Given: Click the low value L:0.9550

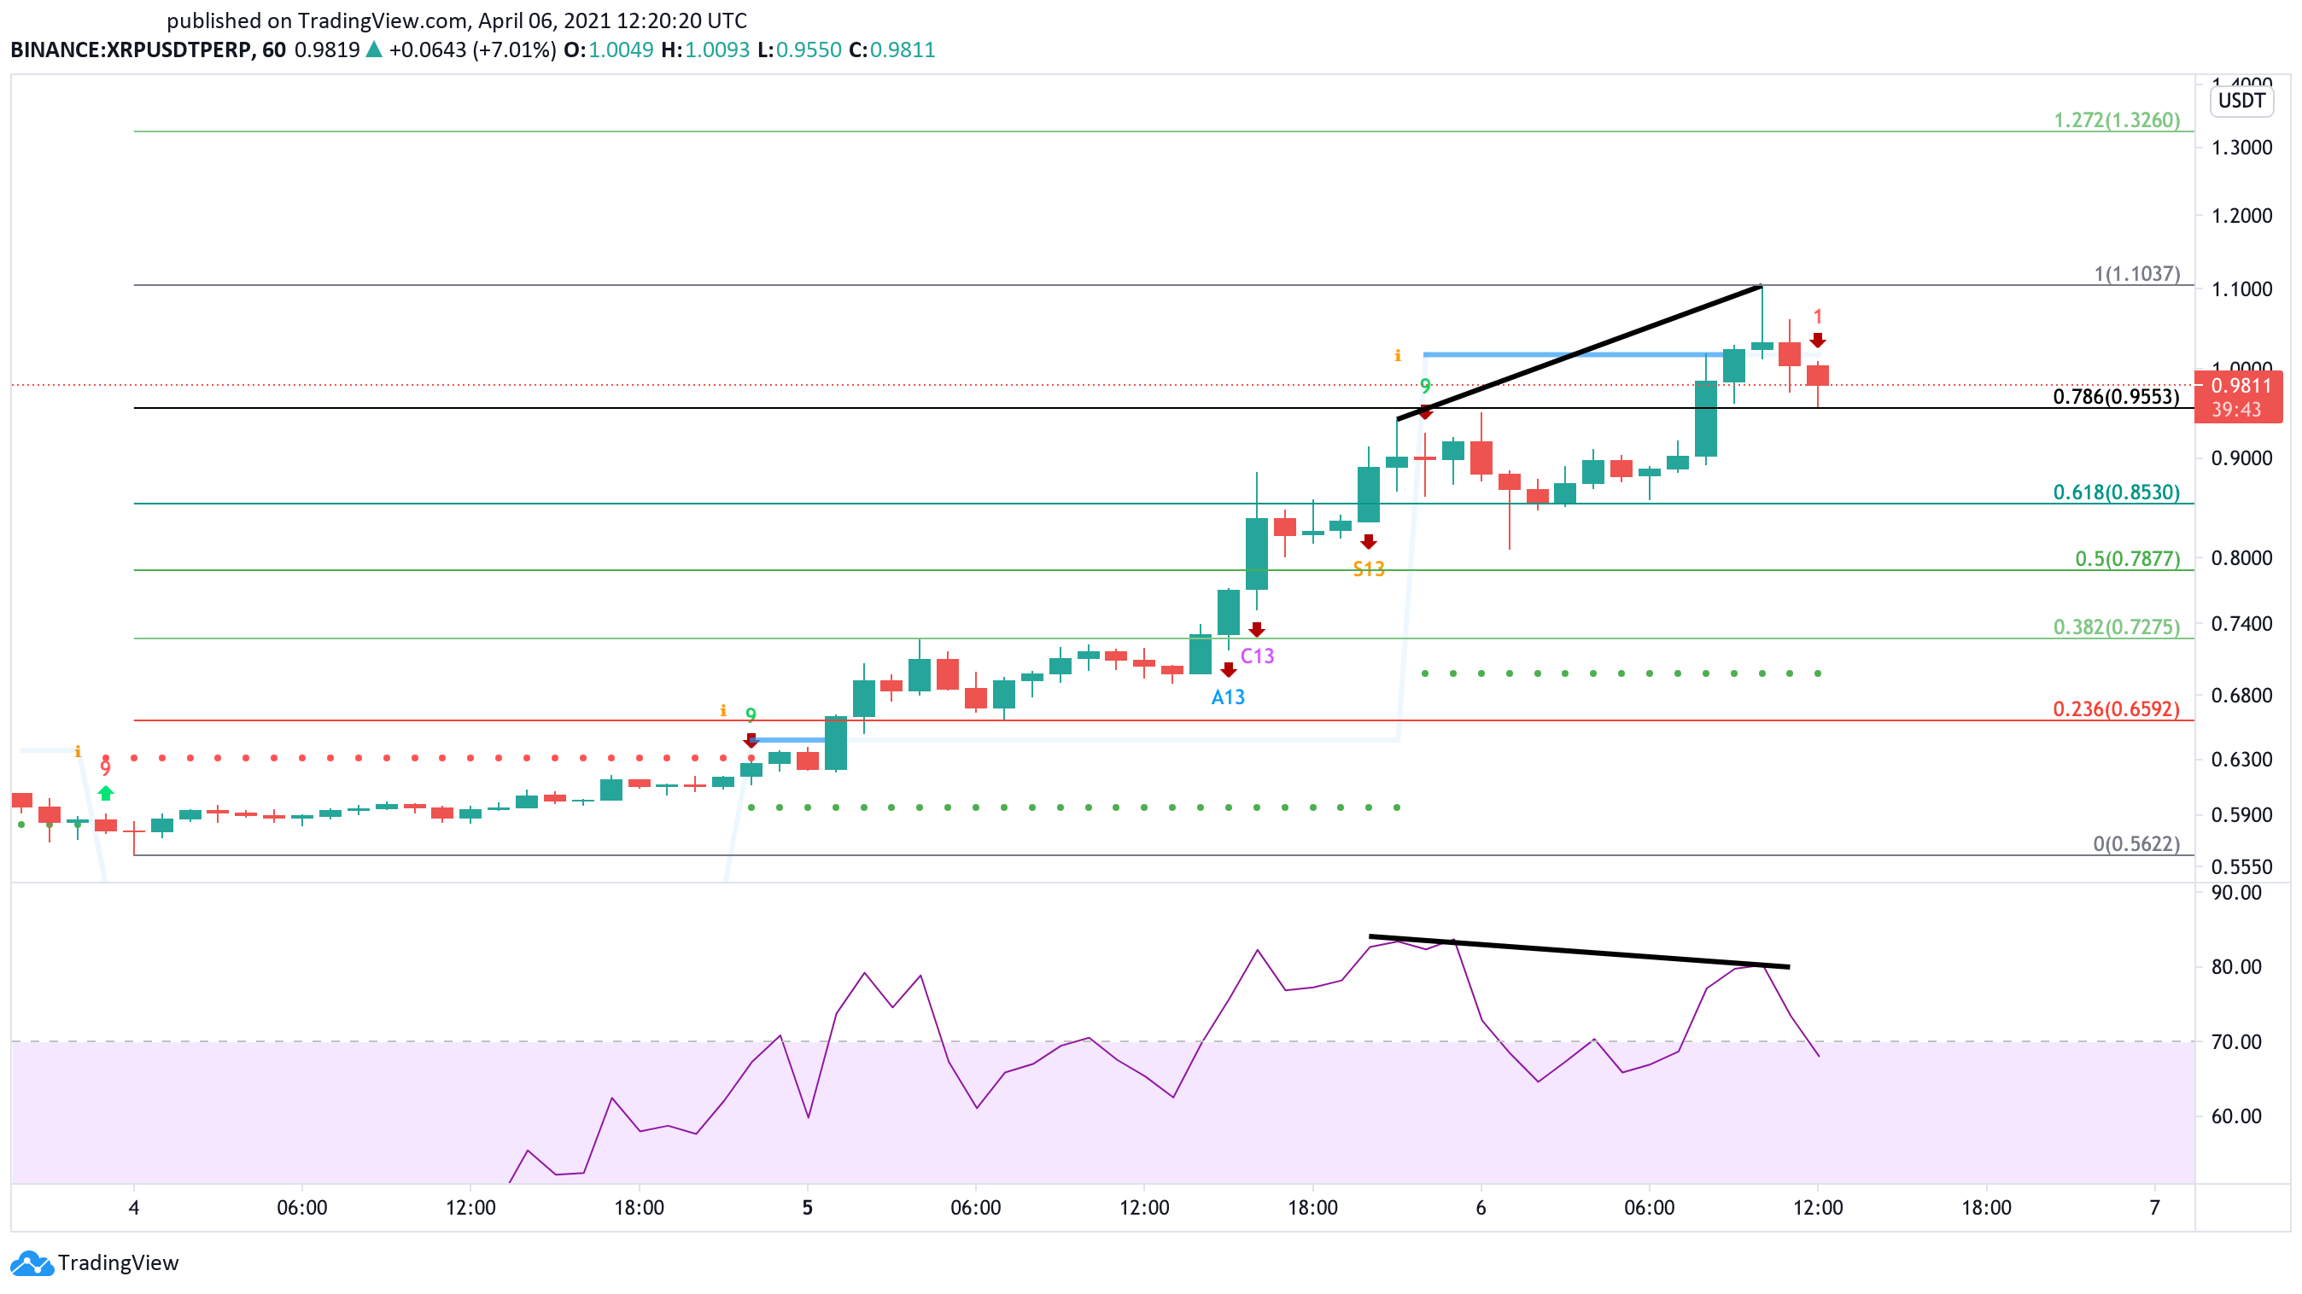Looking at the screenshot, I should (x=799, y=50).
